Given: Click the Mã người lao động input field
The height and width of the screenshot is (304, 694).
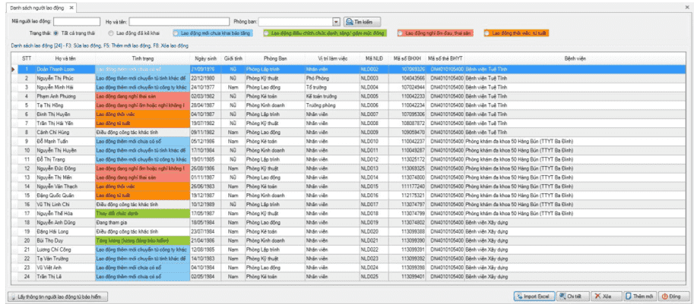Looking at the screenshot, I should pyautogui.click(x=76, y=22).
